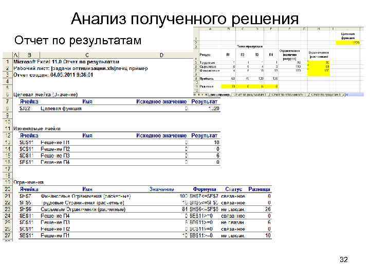Image resolution: width=370 pixels, height=278 pixels.
Task: Click formula '$H$6<=$F$6' cell
Action: [204, 209]
